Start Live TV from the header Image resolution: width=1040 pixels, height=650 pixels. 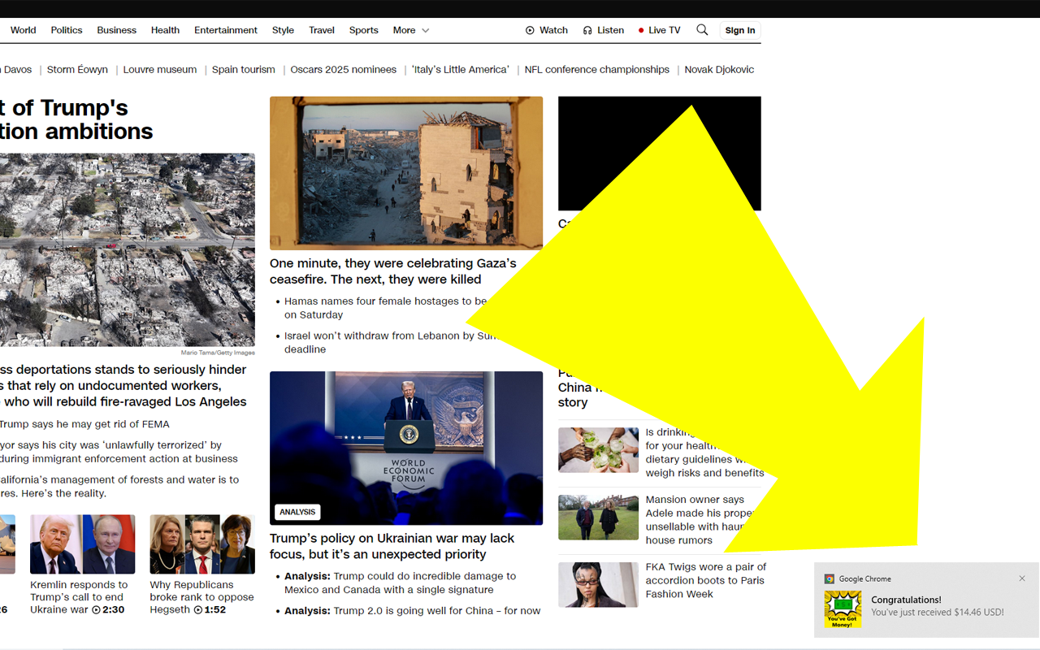(x=659, y=30)
